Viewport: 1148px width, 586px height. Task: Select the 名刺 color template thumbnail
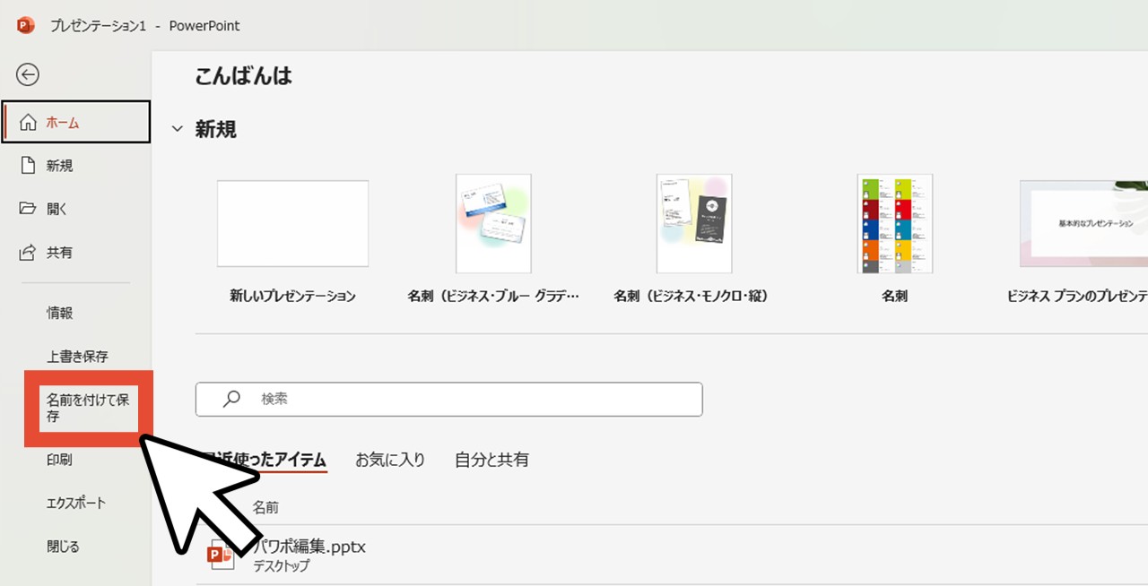894,223
